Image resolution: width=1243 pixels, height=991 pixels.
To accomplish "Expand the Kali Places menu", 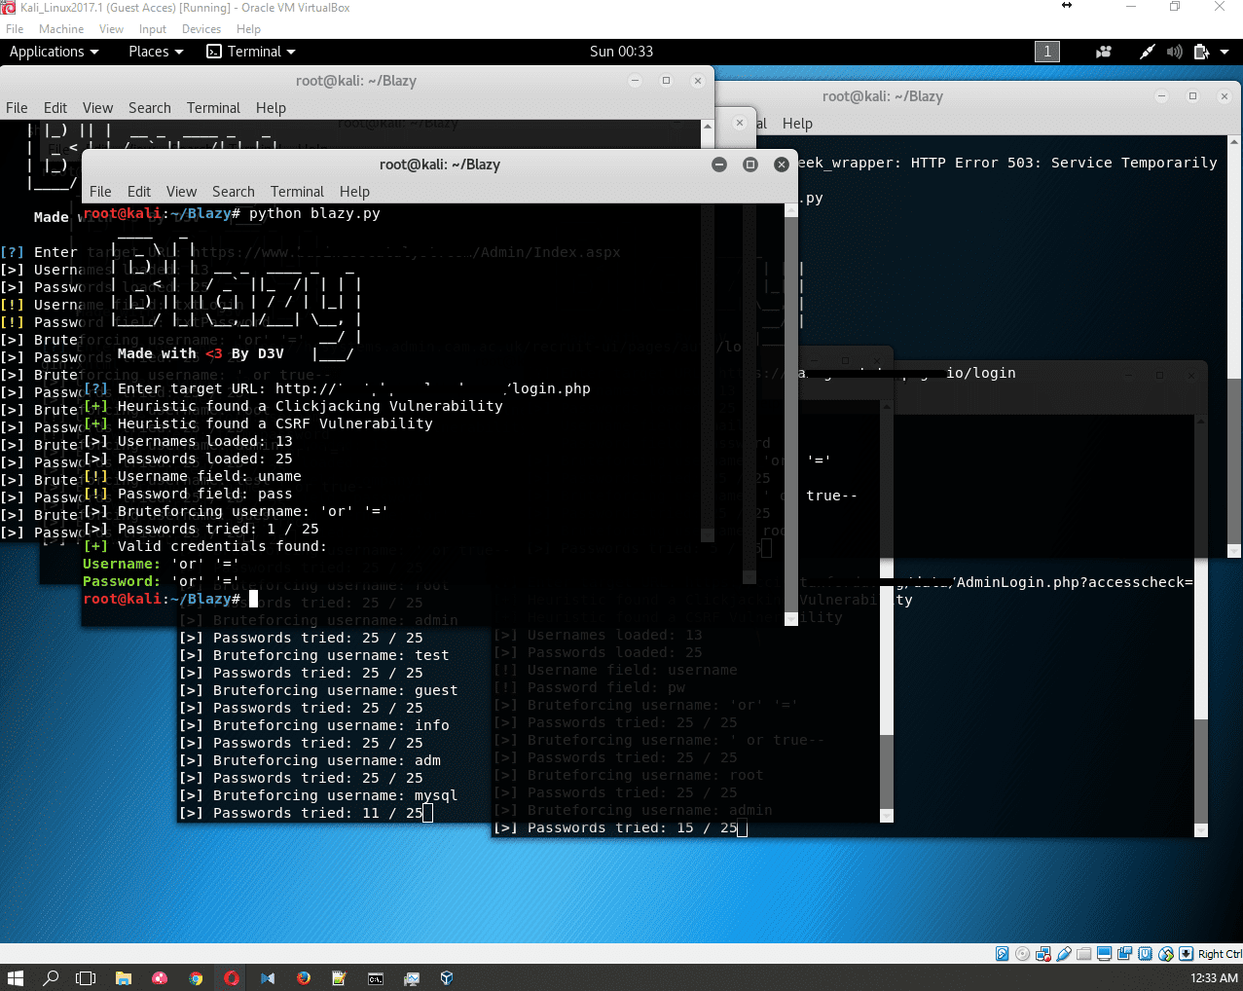I will tap(156, 52).
